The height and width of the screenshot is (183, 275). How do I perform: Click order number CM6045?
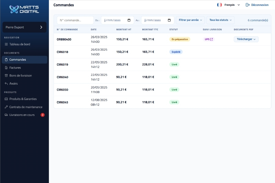pos(62,102)
